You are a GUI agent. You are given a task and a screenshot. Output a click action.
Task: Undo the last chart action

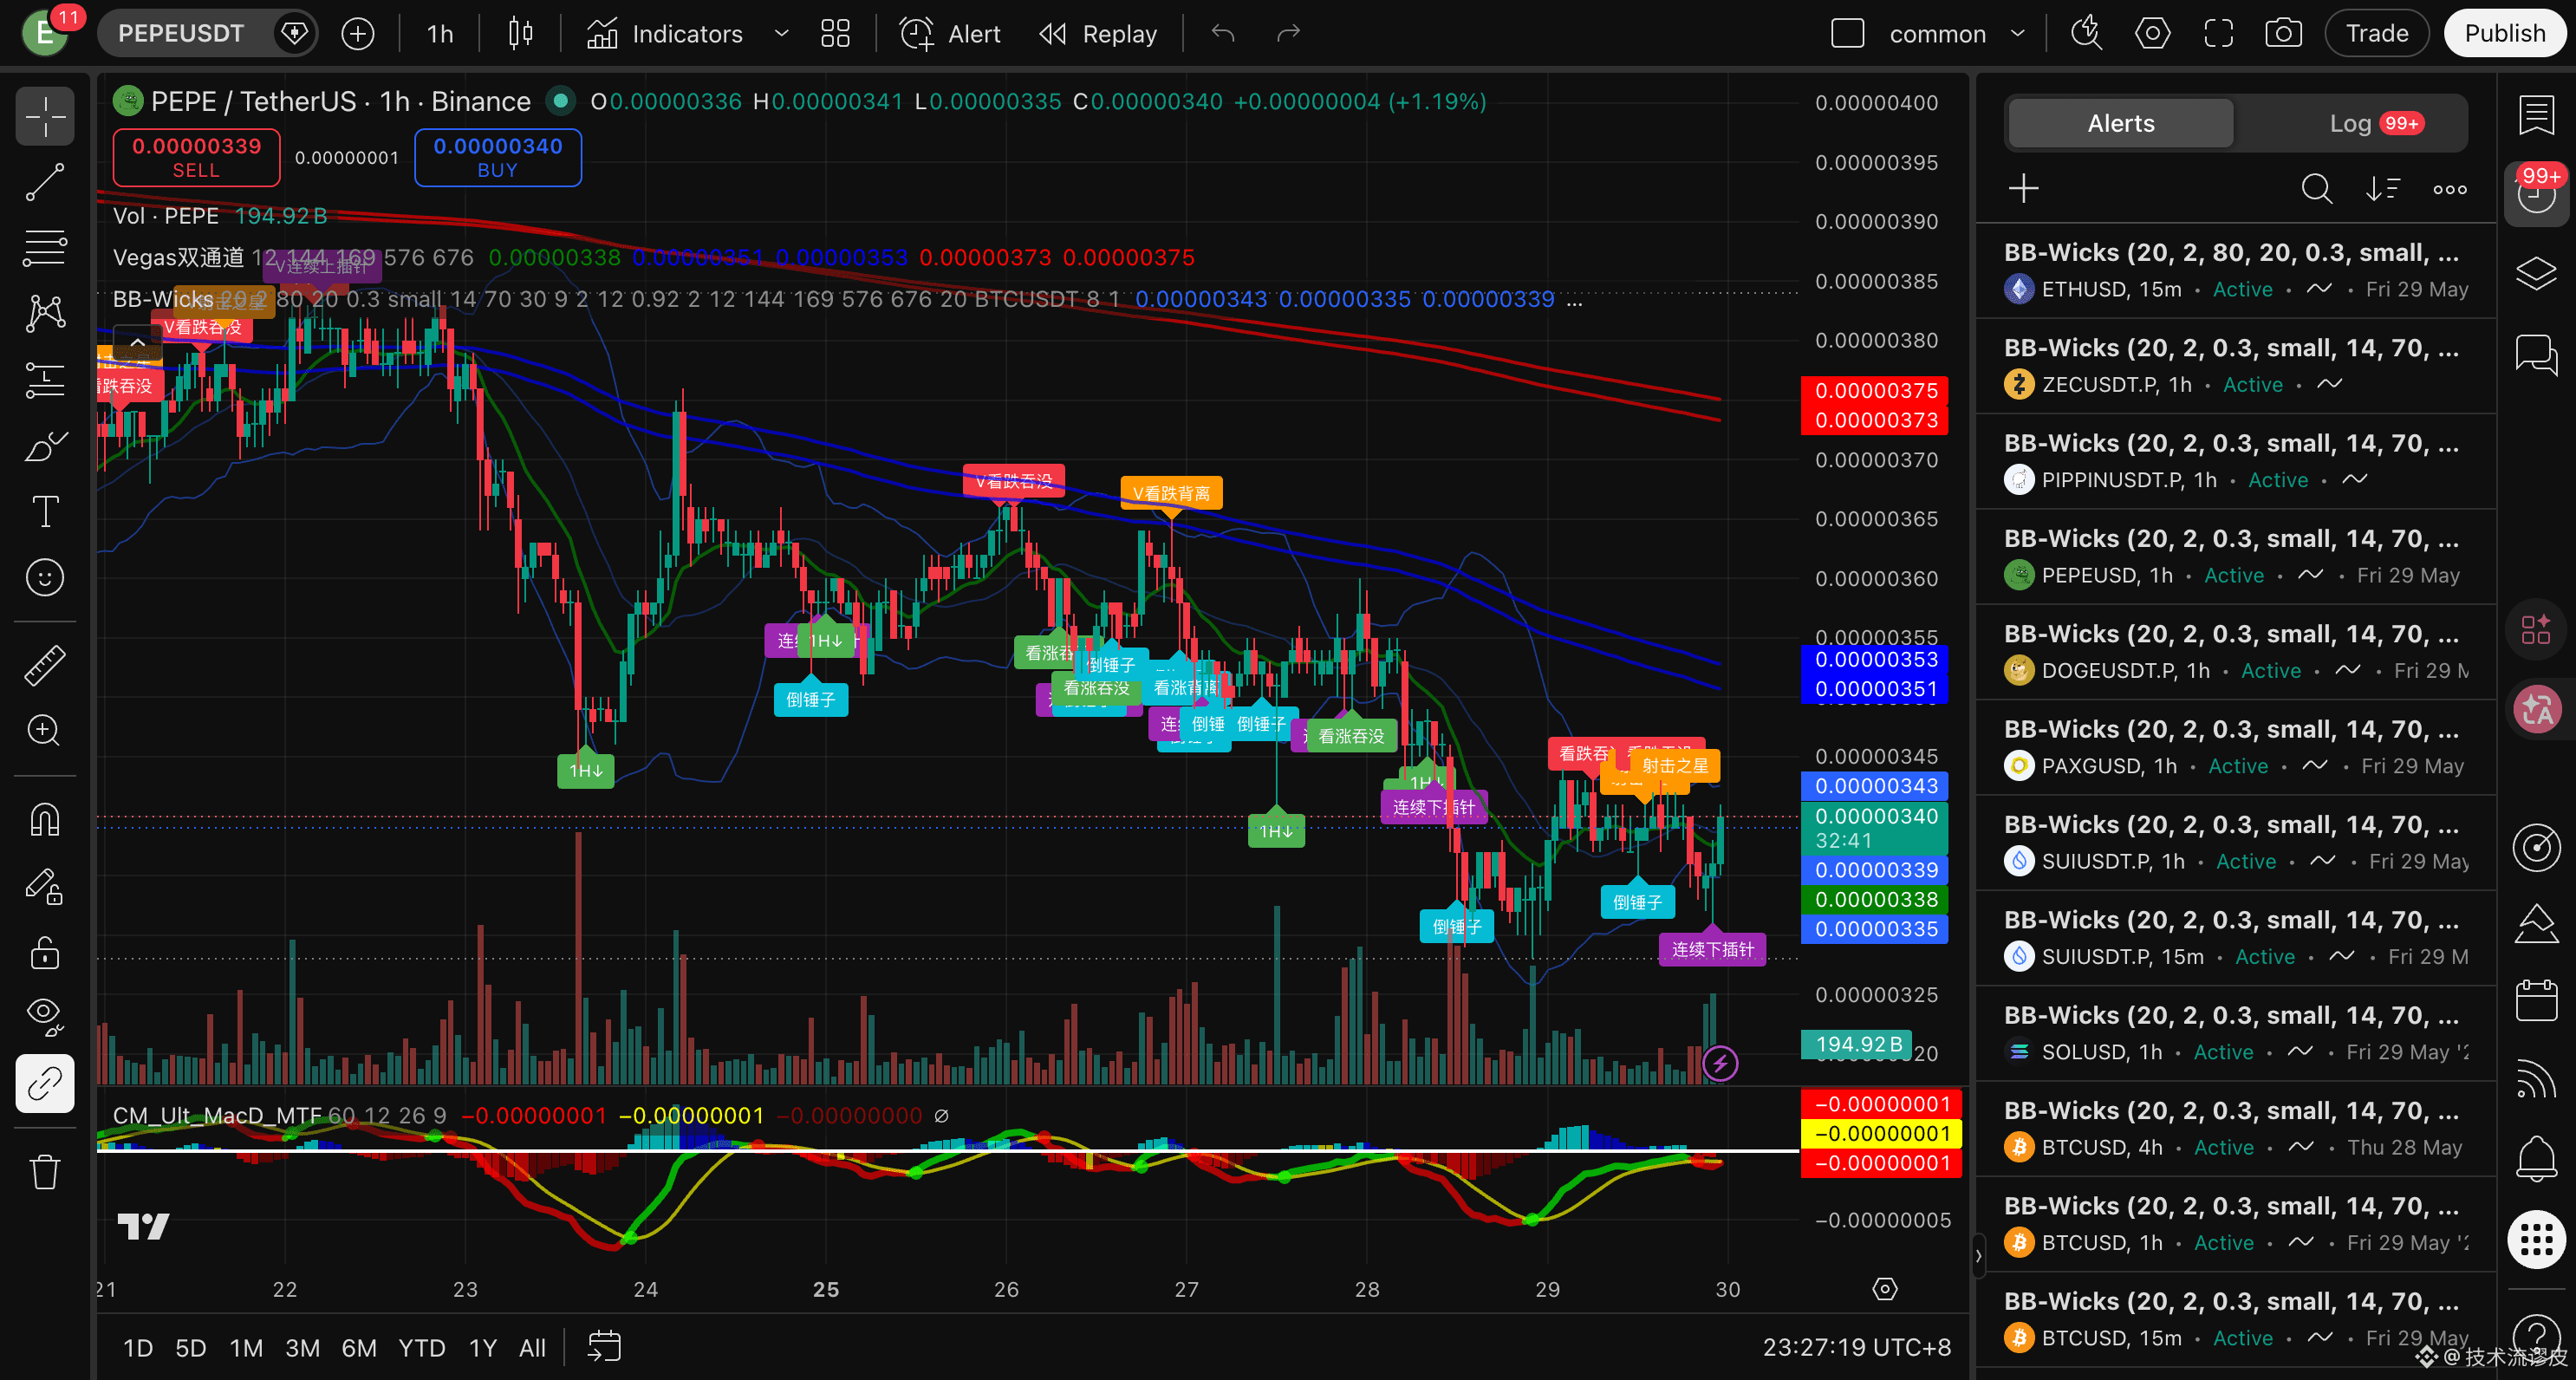pyautogui.click(x=1223, y=34)
